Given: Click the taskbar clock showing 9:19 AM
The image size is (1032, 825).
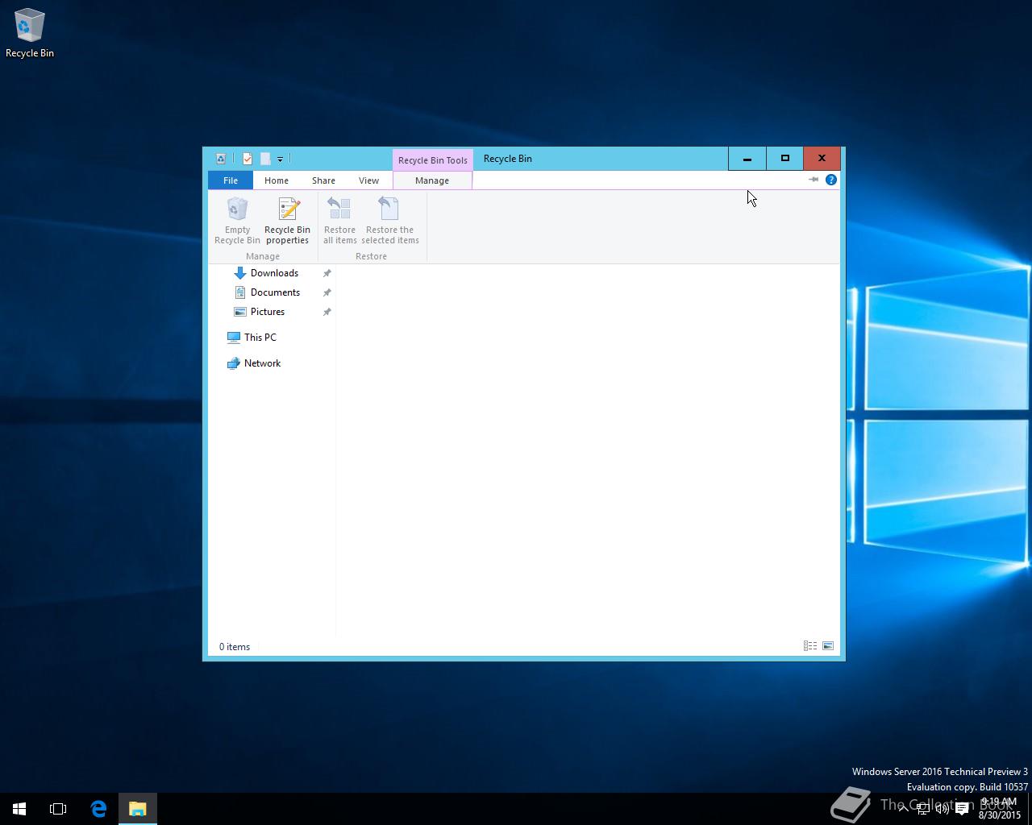Looking at the screenshot, I should [1000, 808].
